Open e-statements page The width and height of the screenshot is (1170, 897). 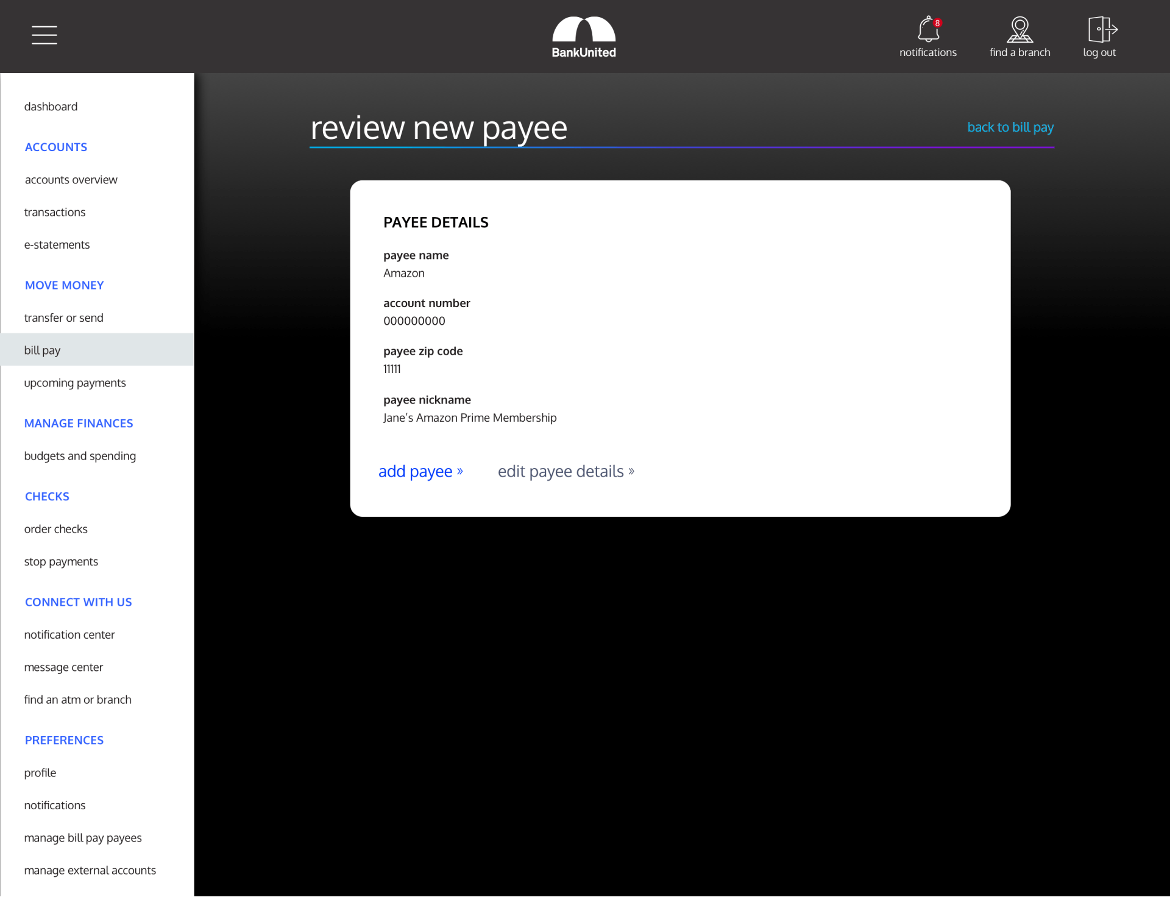tap(57, 245)
